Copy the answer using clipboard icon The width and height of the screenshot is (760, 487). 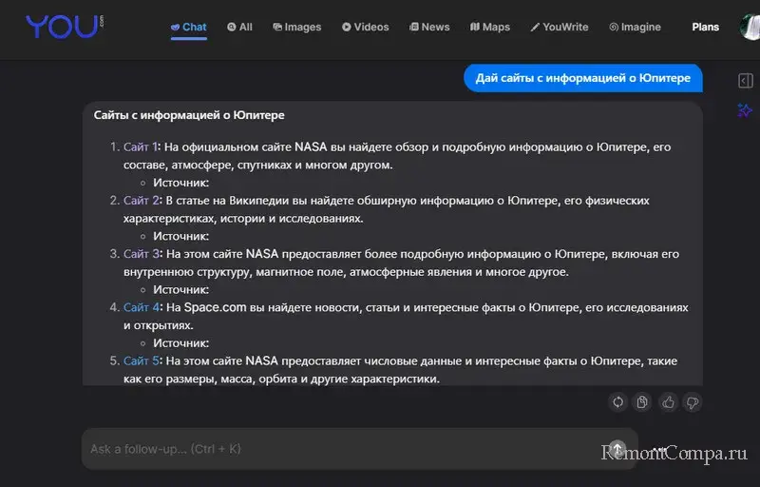(642, 402)
